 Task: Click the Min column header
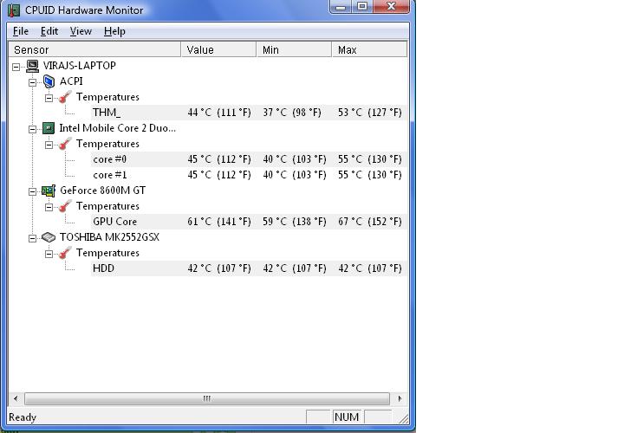point(294,49)
